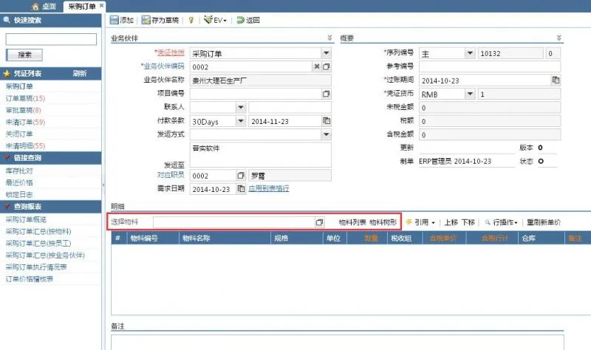Screen dimensions: 591x350
Task: Click the 发运至 text area
Action: pos(261,154)
